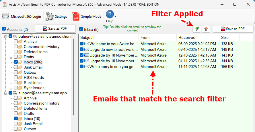The image size is (255, 132).
Task: Toggle the Accounts (2) checkbox
Action: point(4,29)
